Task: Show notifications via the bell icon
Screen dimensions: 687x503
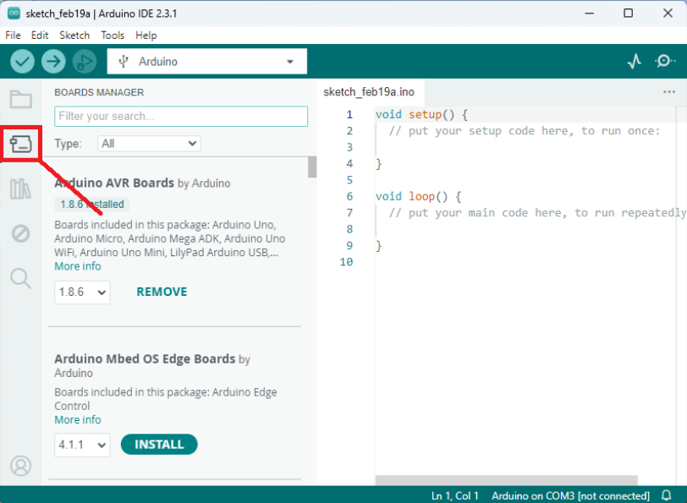Action: point(667,495)
